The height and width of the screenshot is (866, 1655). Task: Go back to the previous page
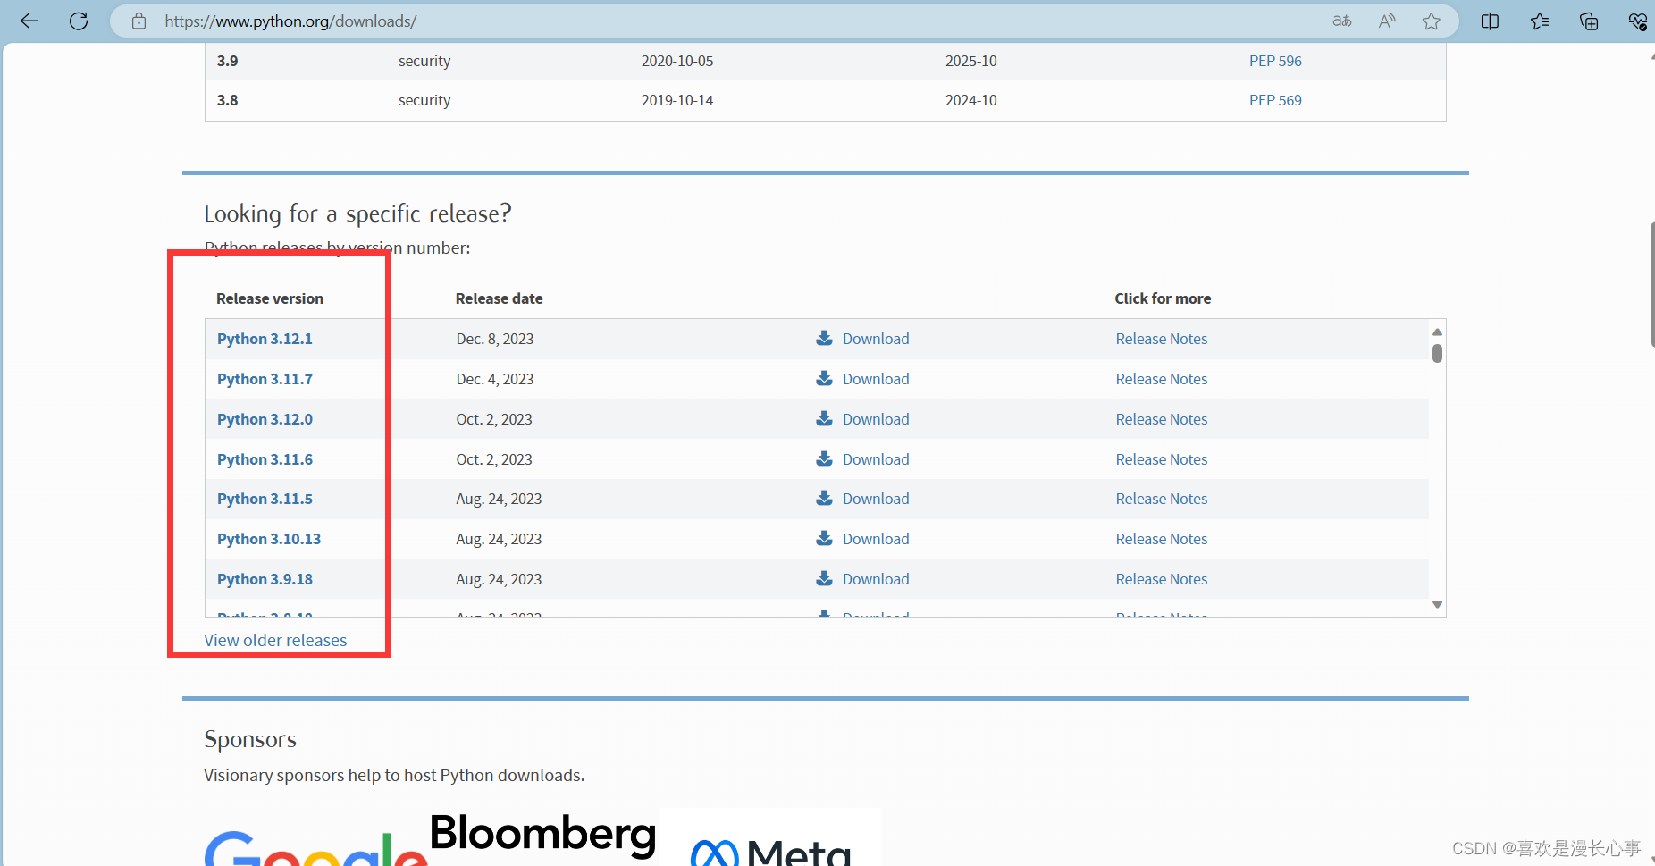[x=29, y=21]
